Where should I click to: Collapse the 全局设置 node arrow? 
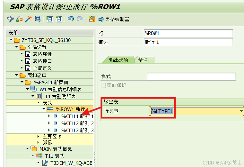16,47
